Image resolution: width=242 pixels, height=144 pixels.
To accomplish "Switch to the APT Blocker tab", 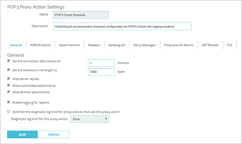I will tap(210, 45).
